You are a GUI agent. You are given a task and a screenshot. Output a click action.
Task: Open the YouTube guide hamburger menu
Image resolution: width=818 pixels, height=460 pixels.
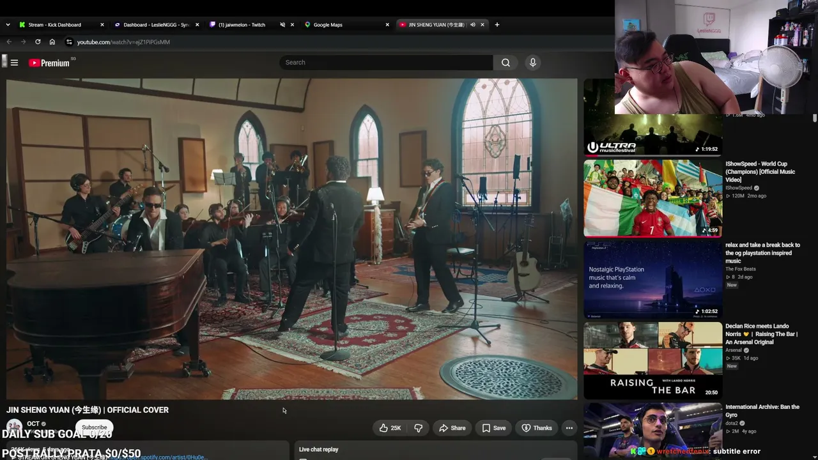click(x=14, y=63)
